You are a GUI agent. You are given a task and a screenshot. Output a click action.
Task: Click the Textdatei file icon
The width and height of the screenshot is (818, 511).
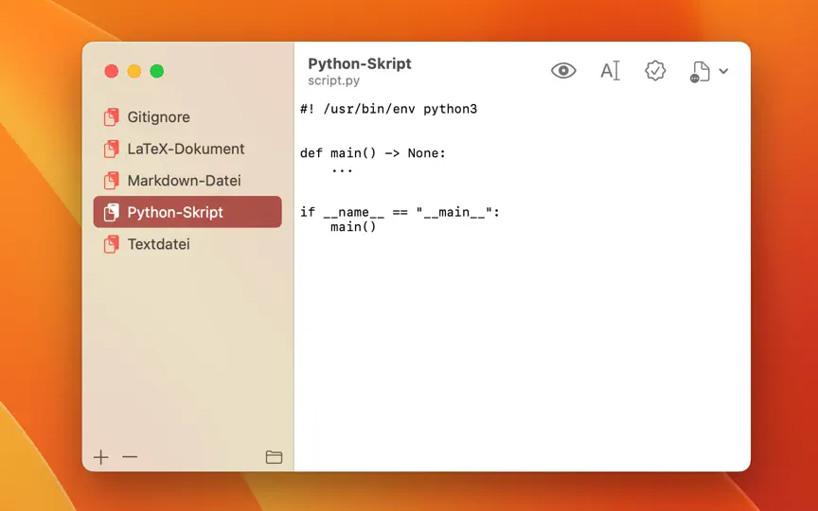pyautogui.click(x=111, y=244)
